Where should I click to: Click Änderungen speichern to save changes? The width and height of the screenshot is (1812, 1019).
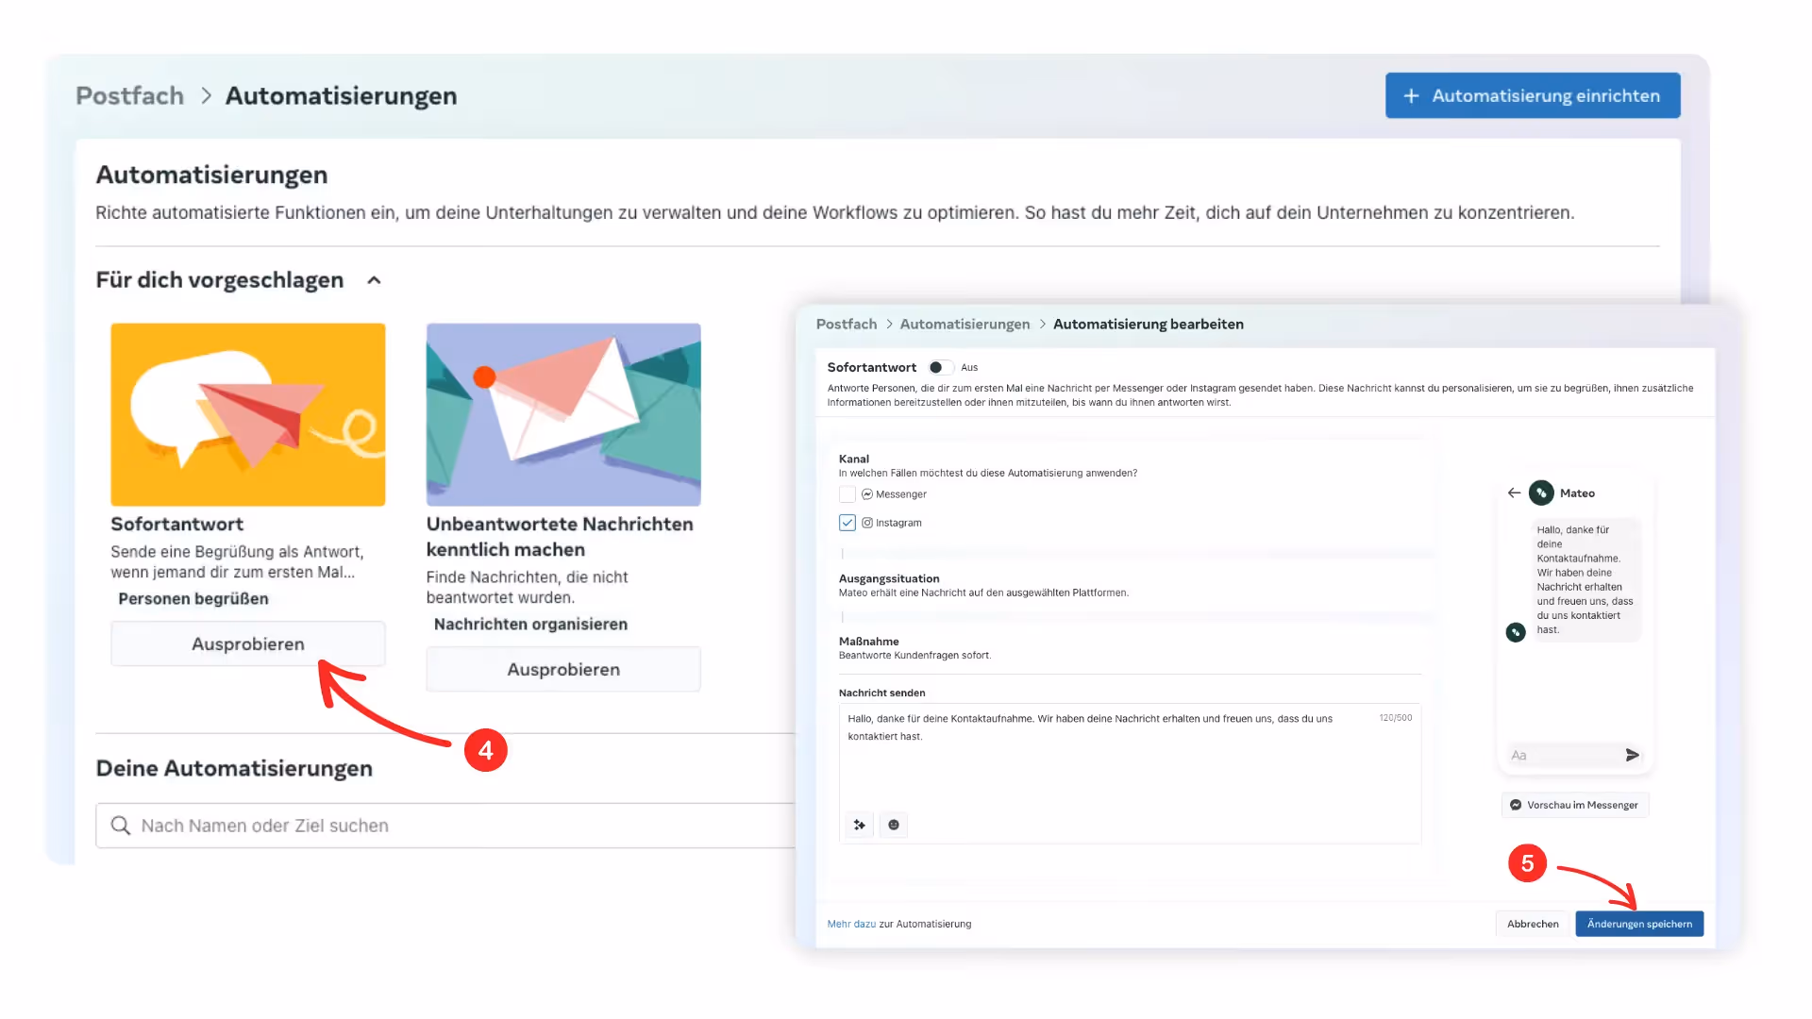pyautogui.click(x=1639, y=924)
